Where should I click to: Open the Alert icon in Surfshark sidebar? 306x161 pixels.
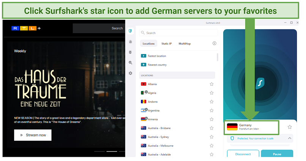click(130, 41)
